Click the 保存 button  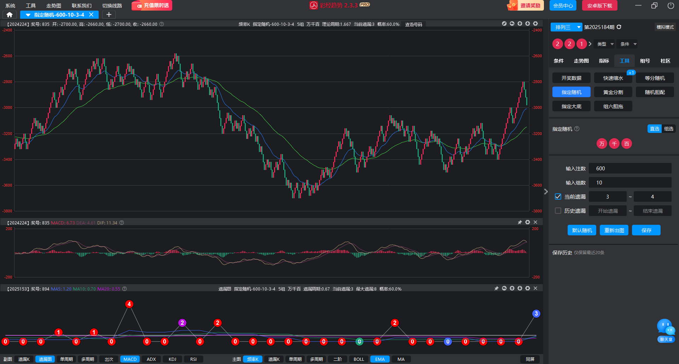(646, 230)
